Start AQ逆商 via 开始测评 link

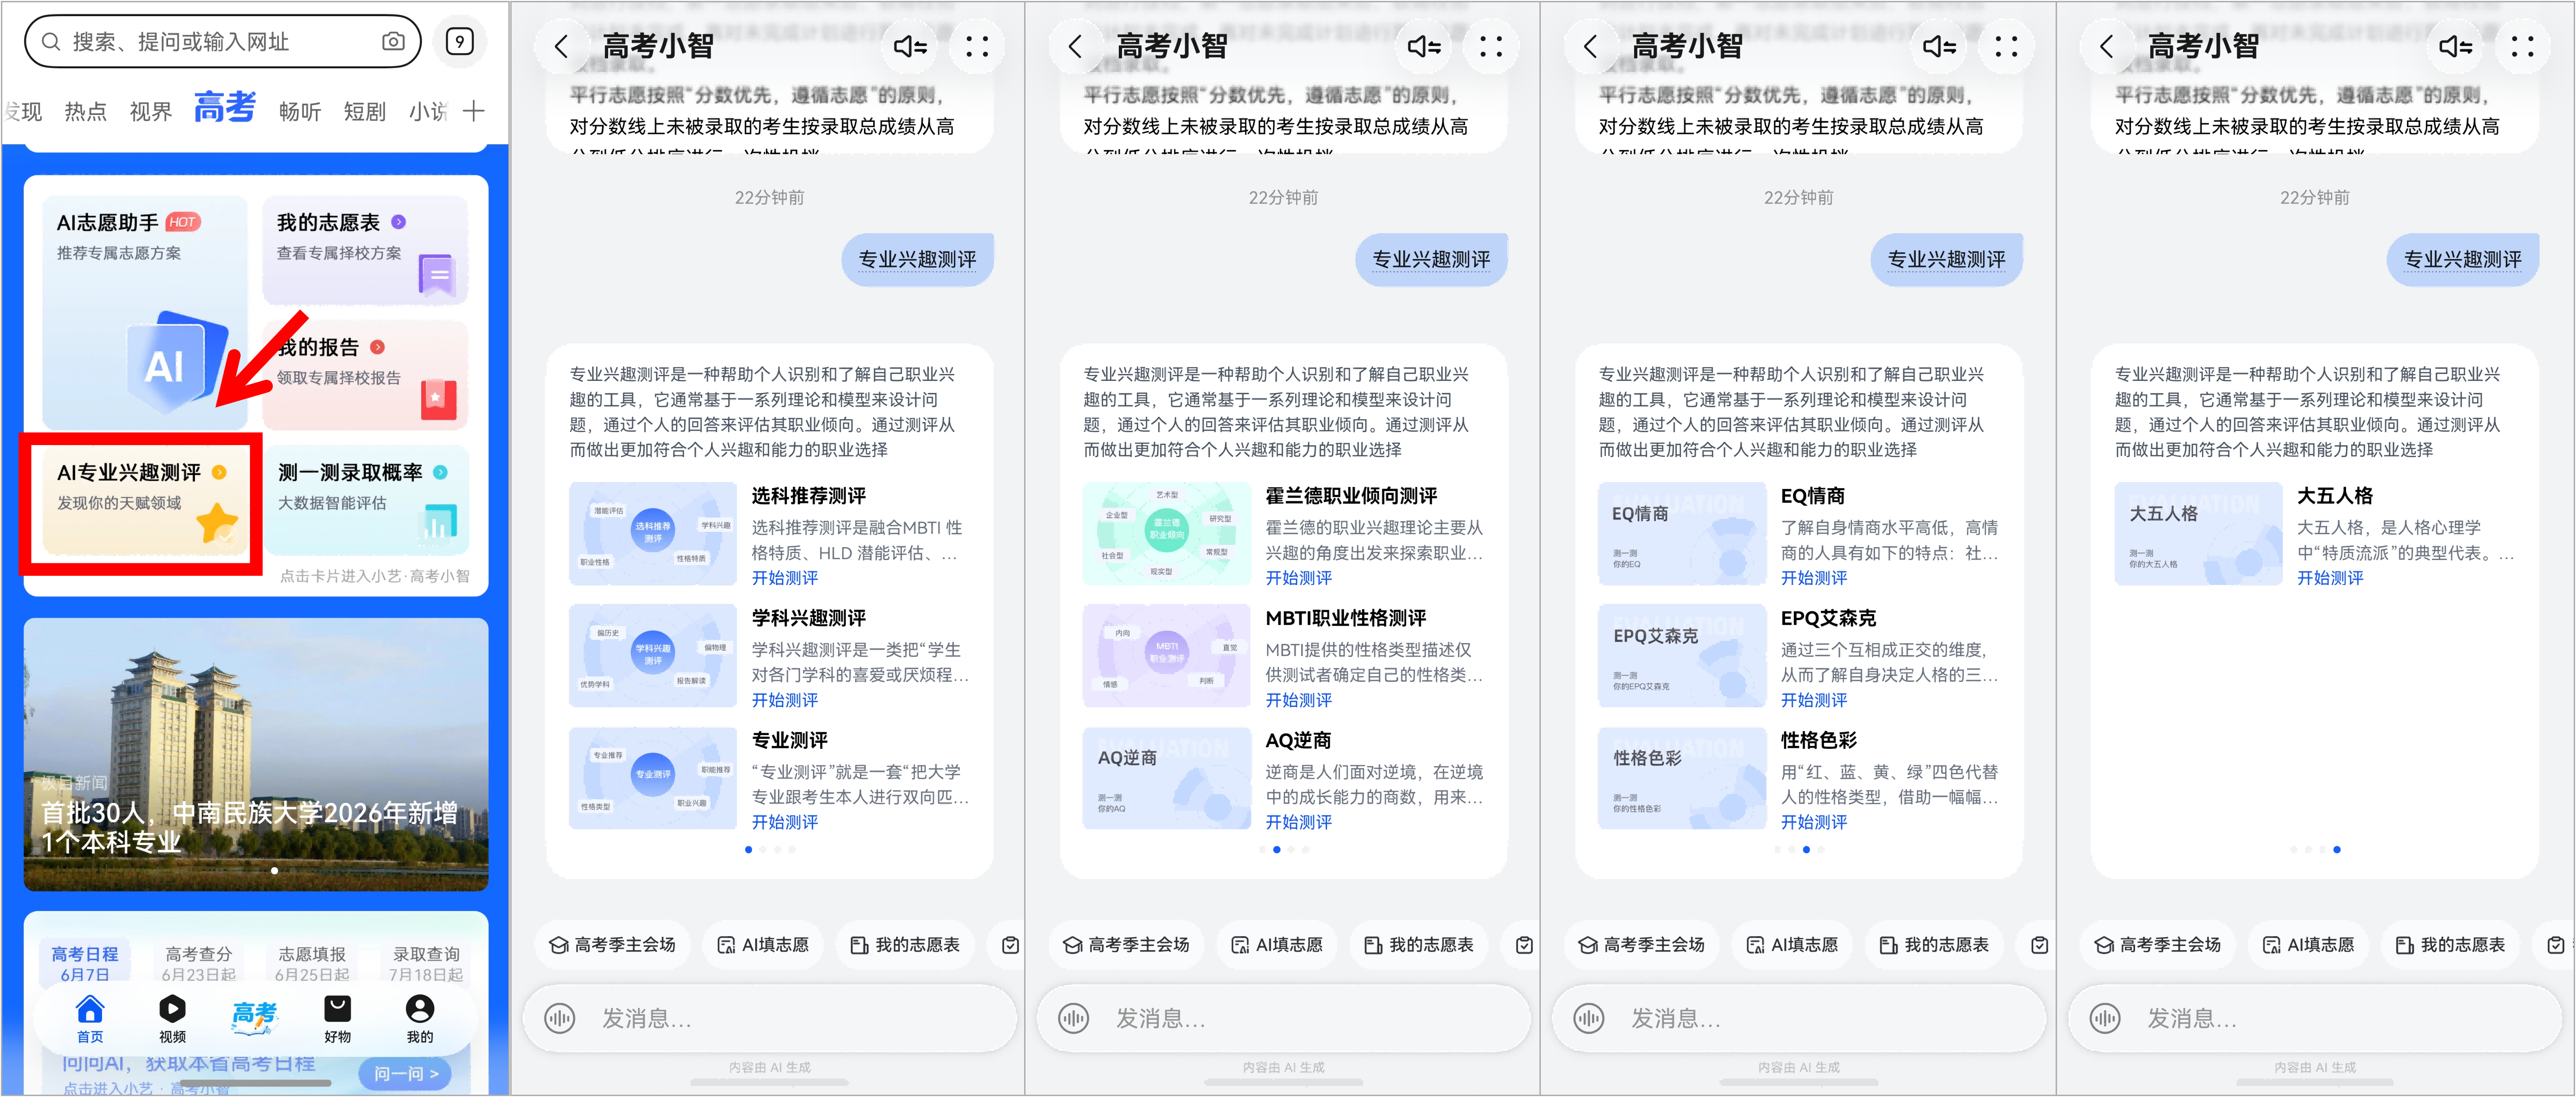pos(1299,822)
